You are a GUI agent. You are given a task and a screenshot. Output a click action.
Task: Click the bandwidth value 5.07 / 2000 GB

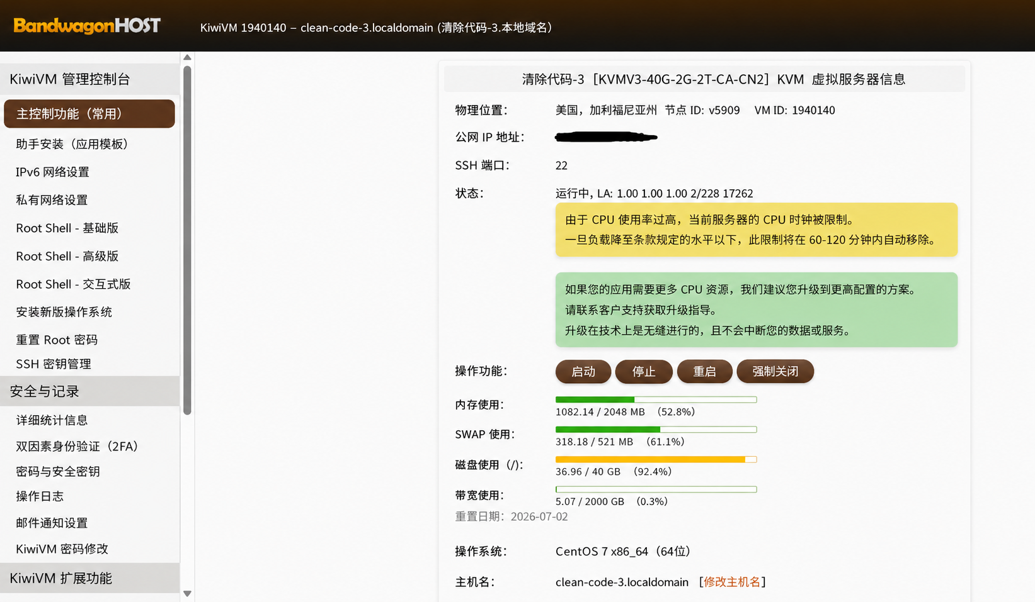point(590,501)
